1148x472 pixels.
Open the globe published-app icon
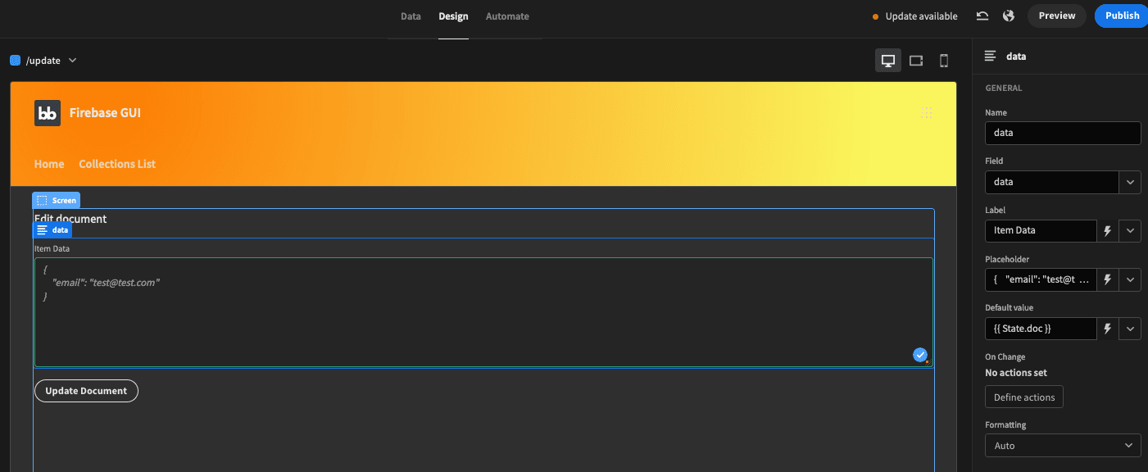1009,16
